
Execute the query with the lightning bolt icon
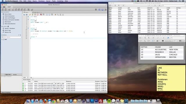coord(30,15)
